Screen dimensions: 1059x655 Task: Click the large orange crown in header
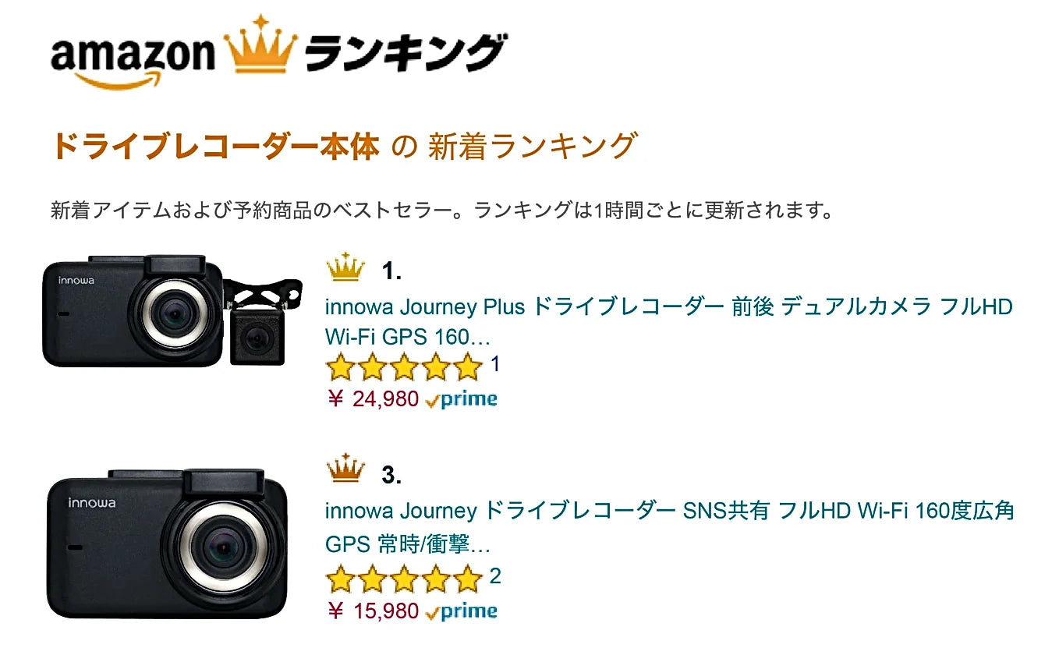coord(260,44)
